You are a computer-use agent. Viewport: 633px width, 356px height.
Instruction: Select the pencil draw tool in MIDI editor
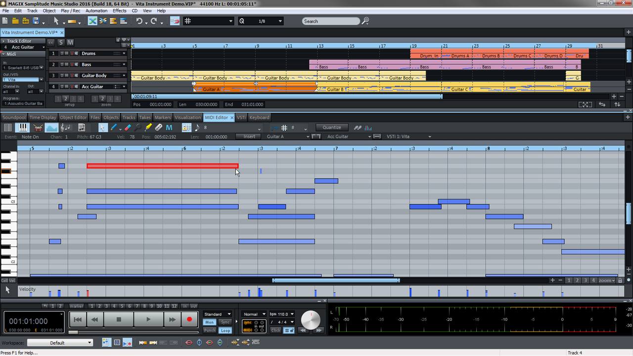pos(114,128)
